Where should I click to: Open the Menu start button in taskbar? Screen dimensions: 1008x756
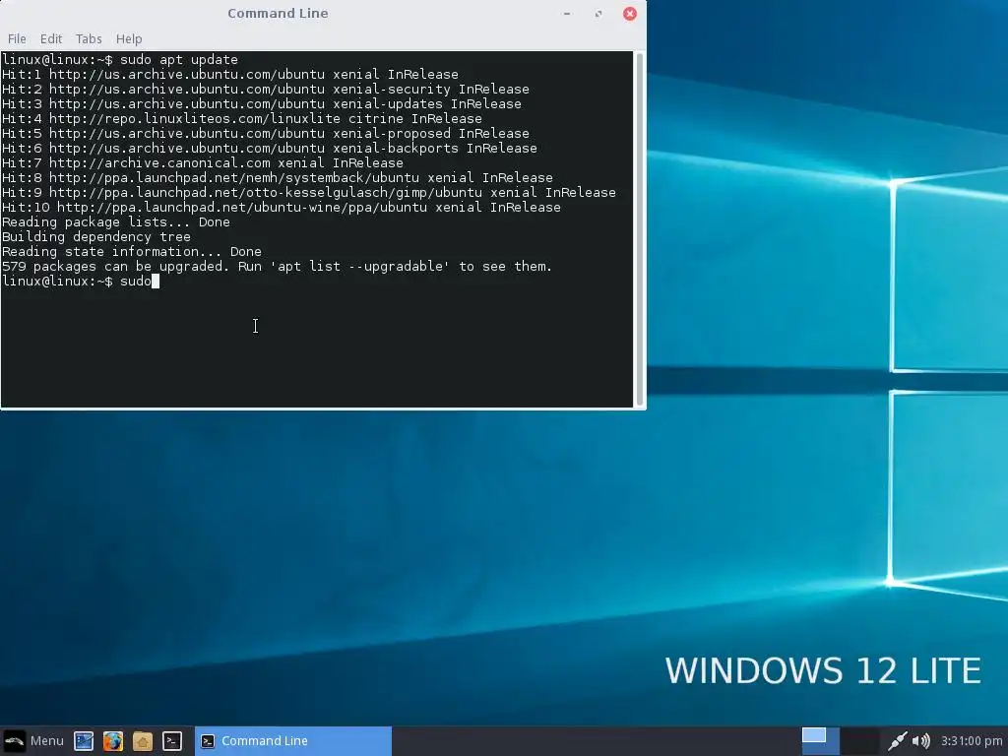click(33, 740)
